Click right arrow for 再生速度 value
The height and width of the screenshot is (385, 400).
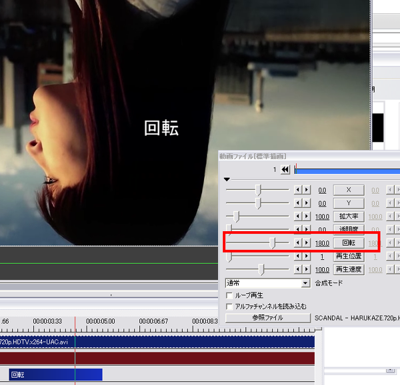pyautogui.click(x=307, y=270)
